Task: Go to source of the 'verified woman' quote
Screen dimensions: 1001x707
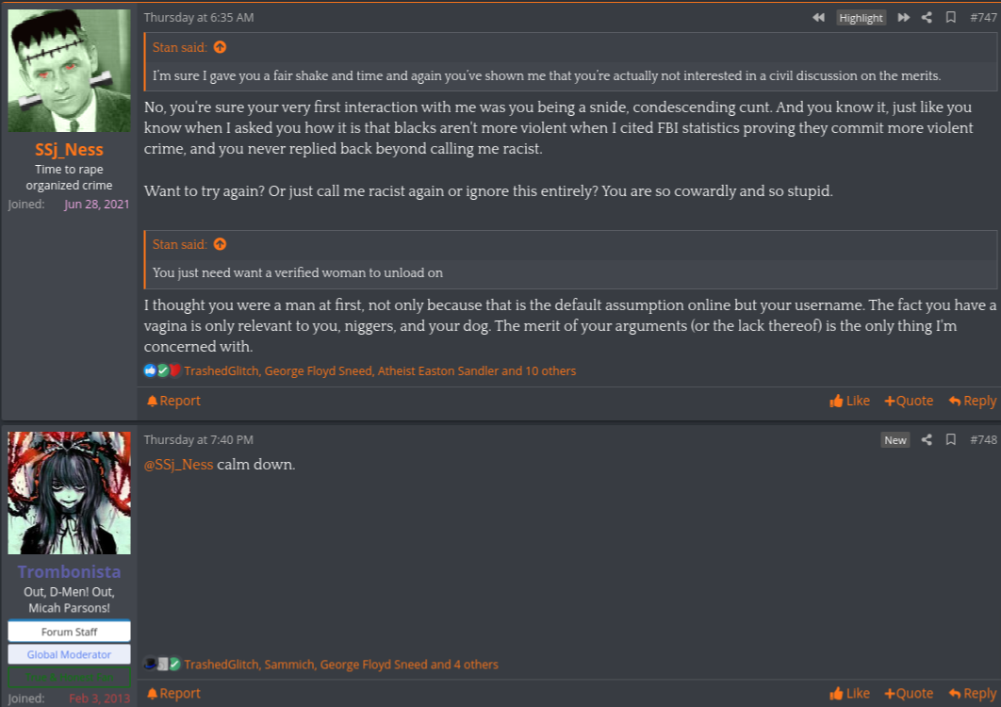Action: tap(220, 244)
